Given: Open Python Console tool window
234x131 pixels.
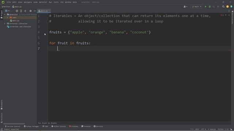Looking at the screenshot, I should pyautogui.click(x=58, y=126).
